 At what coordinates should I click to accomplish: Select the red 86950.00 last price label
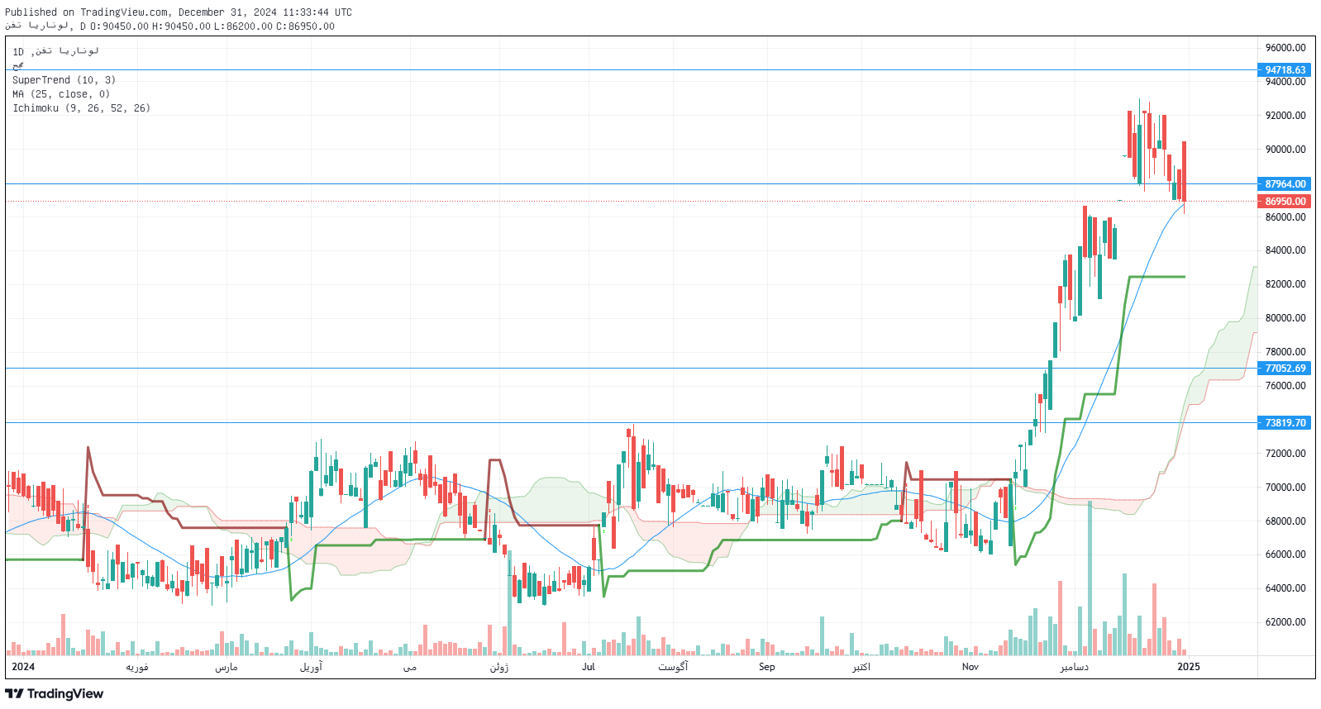1285,202
